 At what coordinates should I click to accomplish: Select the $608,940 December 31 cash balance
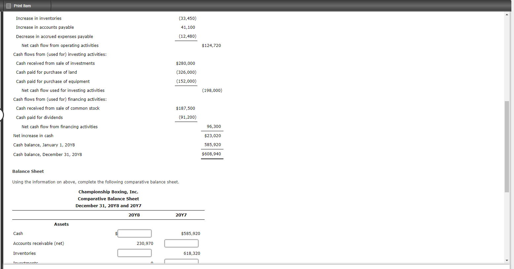[211, 154]
